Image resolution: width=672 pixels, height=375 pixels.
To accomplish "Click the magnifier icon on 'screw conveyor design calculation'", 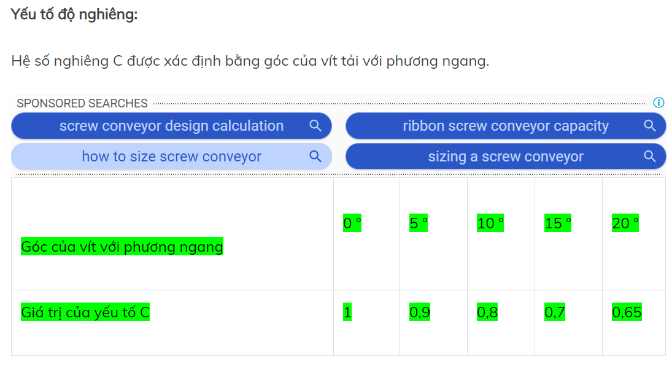I will pyautogui.click(x=316, y=126).
